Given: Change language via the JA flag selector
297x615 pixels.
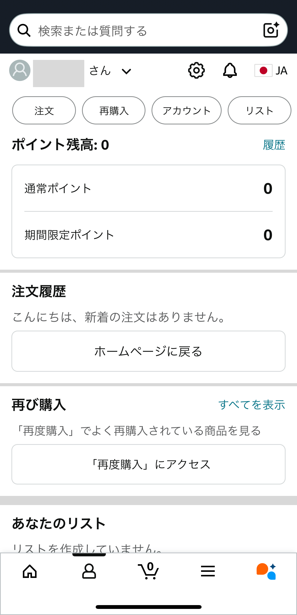Looking at the screenshot, I should 271,71.
